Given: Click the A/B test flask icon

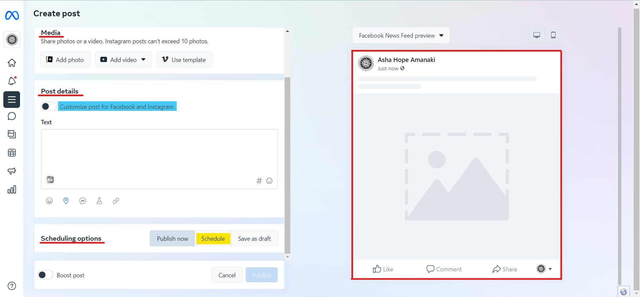Looking at the screenshot, I should tap(99, 201).
